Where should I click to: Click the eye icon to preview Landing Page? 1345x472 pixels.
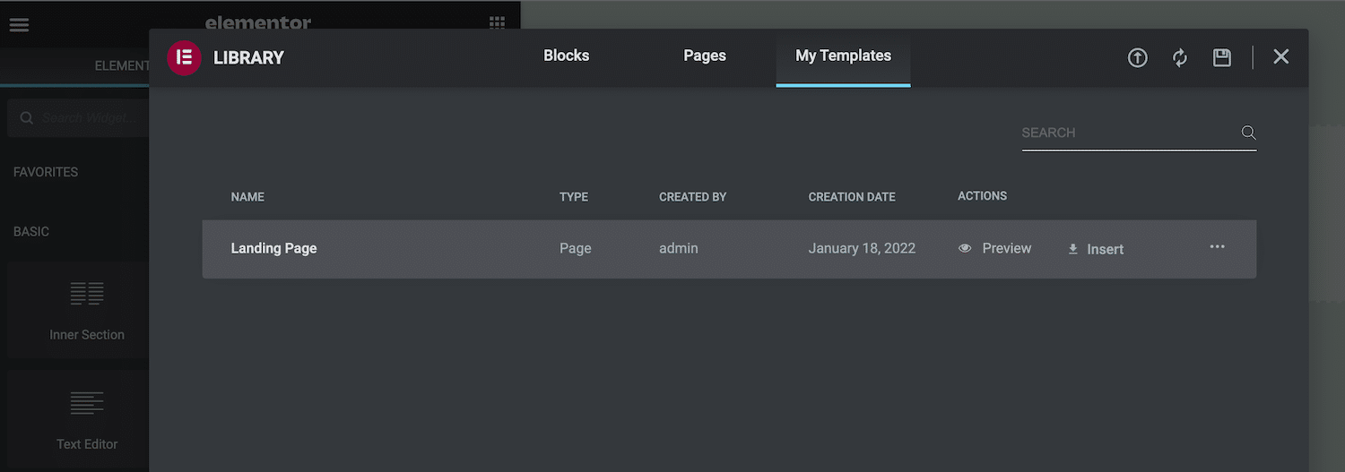point(965,249)
